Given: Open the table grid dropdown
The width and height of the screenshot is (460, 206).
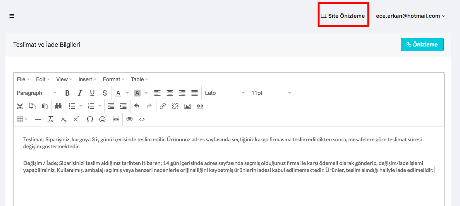Looking at the screenshot, I should pyautogui.click(x=22, y=119).
